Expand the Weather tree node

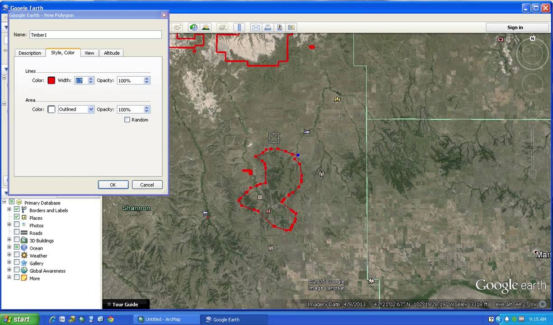point(9,255)
